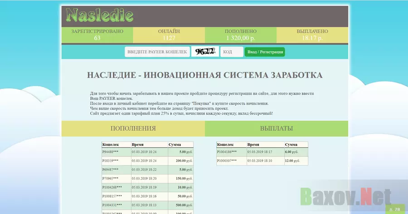Click the time 05.03.2019 18:16 cell
This screenshot has width=408, height=214.
pyautogui.click(x=149, y=196)
